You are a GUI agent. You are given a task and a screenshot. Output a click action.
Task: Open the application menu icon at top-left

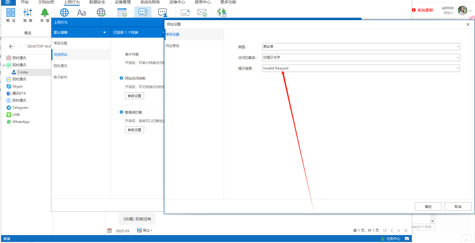(x=8, y=2)
